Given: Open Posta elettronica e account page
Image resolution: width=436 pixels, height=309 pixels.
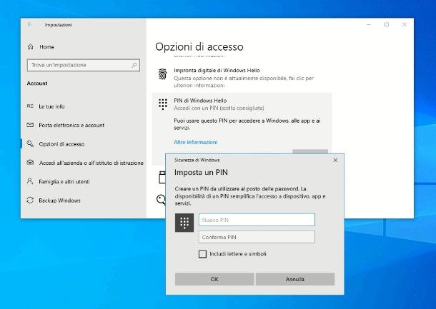Looking at the screenshot, I should (71, 125).
